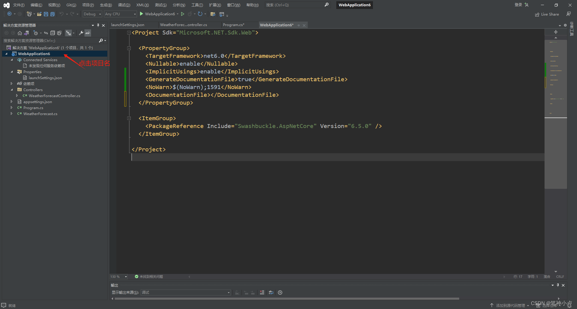Change the editor zoom level from 130%
Screen dimensions: 577x309
click(x=118, y=277)
